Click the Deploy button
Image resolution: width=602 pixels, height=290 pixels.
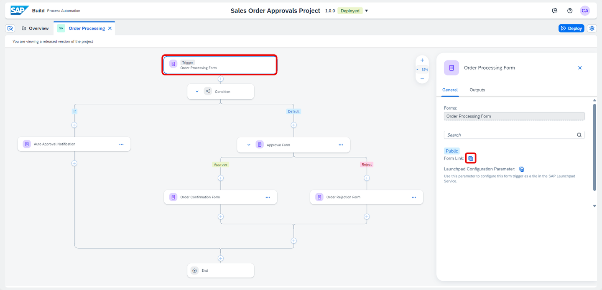click(571, 28)
